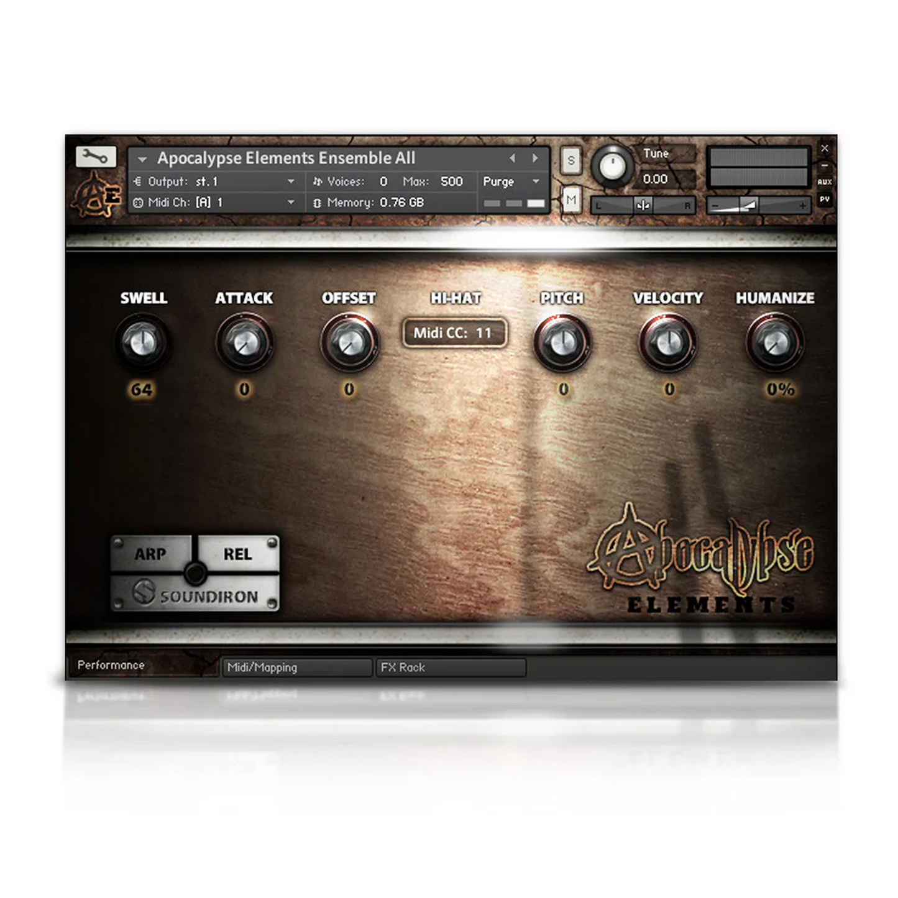Open the Output st. 1 dropdown
The image size is (898, 898).
pyautogui.click(x=290, y=181)
